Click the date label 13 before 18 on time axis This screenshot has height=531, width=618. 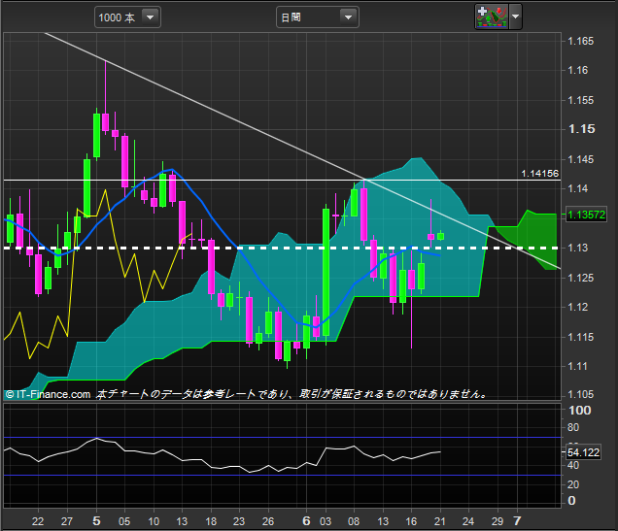(182, 521)
